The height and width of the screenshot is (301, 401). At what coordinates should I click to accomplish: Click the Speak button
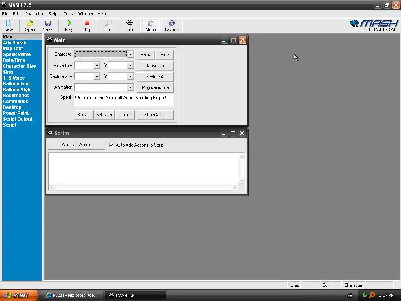click(x=84, y=115)
